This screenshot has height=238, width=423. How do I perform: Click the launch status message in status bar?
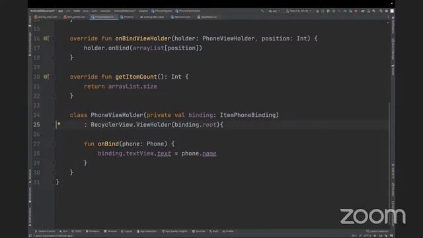pyautogui.click(x=53, y=236)
